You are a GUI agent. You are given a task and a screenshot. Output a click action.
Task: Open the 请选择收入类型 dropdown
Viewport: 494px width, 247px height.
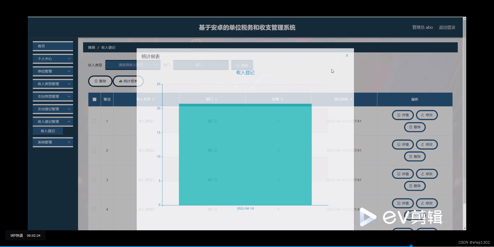[133, 65]
